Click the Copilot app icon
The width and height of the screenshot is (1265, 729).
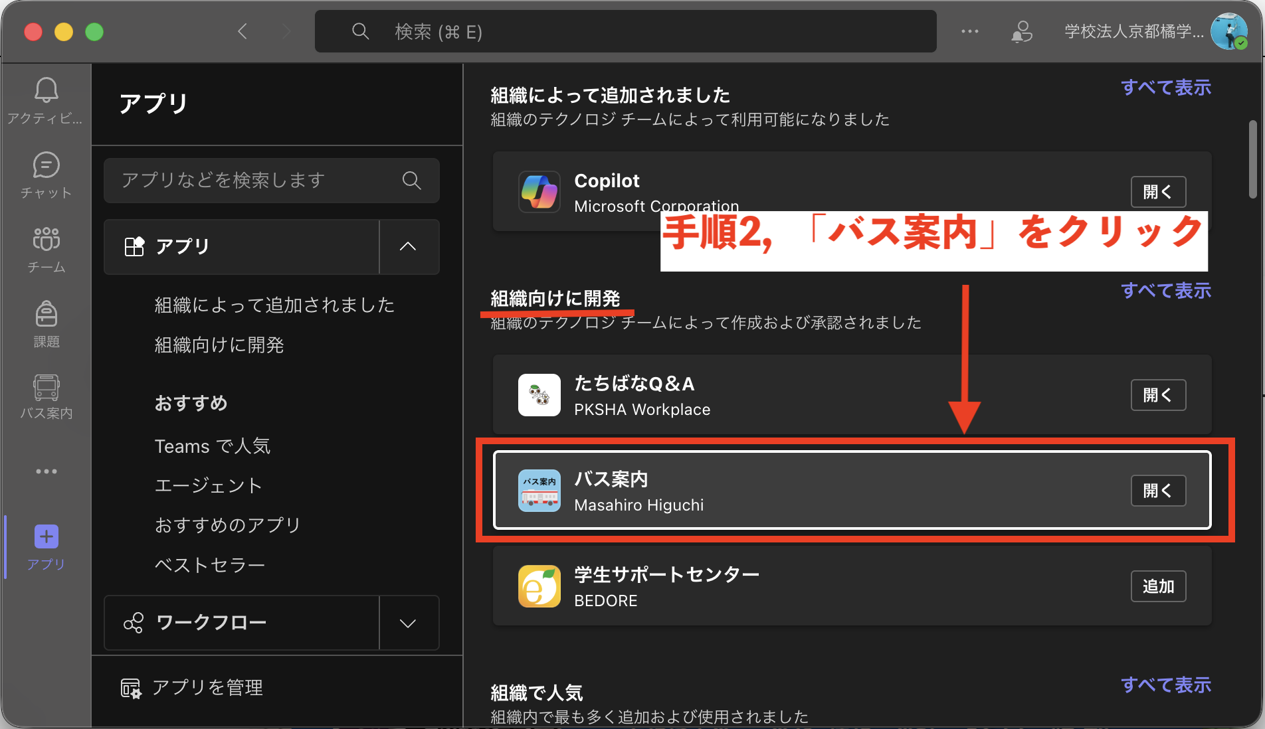point(539,192)
